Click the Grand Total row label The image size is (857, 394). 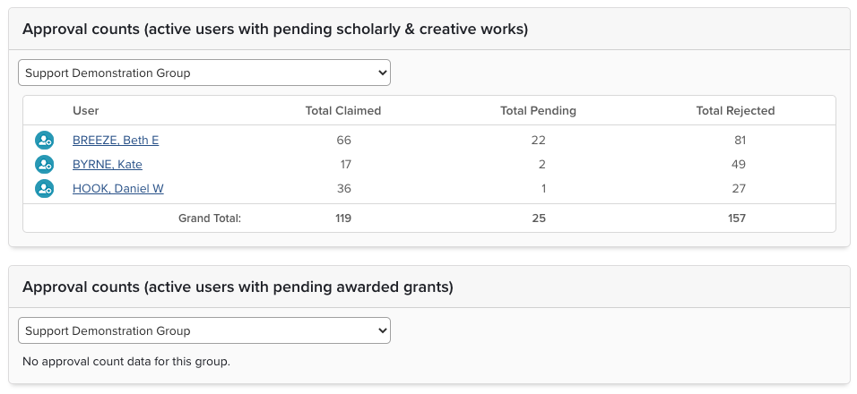[x=210, y=218]
